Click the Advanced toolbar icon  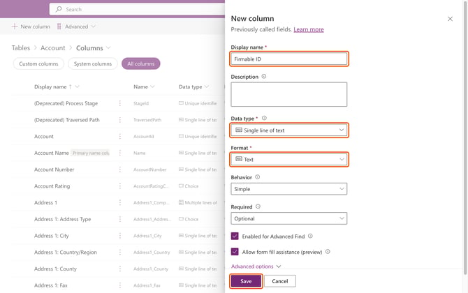[x=59, y=27]
